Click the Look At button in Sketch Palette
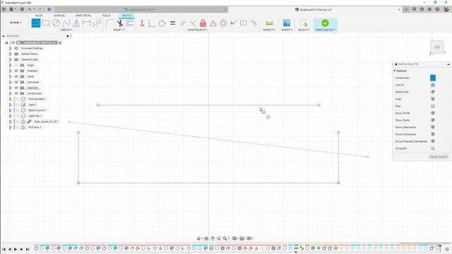Viewport: 452px width, 254px height. (433, 85)
